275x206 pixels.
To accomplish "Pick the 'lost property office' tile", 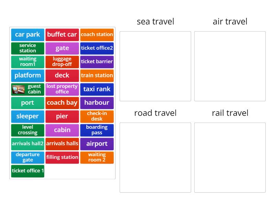I will [62, 89].
